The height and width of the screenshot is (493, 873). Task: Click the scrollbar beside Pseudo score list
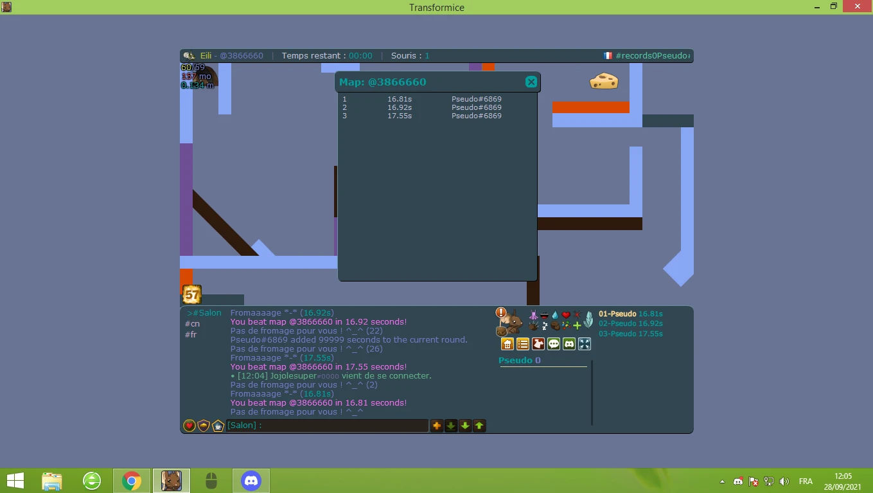pyautogui.click(x=592, y=393)
